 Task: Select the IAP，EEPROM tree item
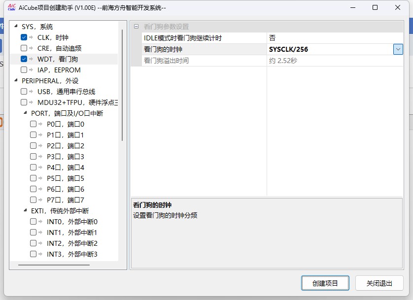click(59, 70)
